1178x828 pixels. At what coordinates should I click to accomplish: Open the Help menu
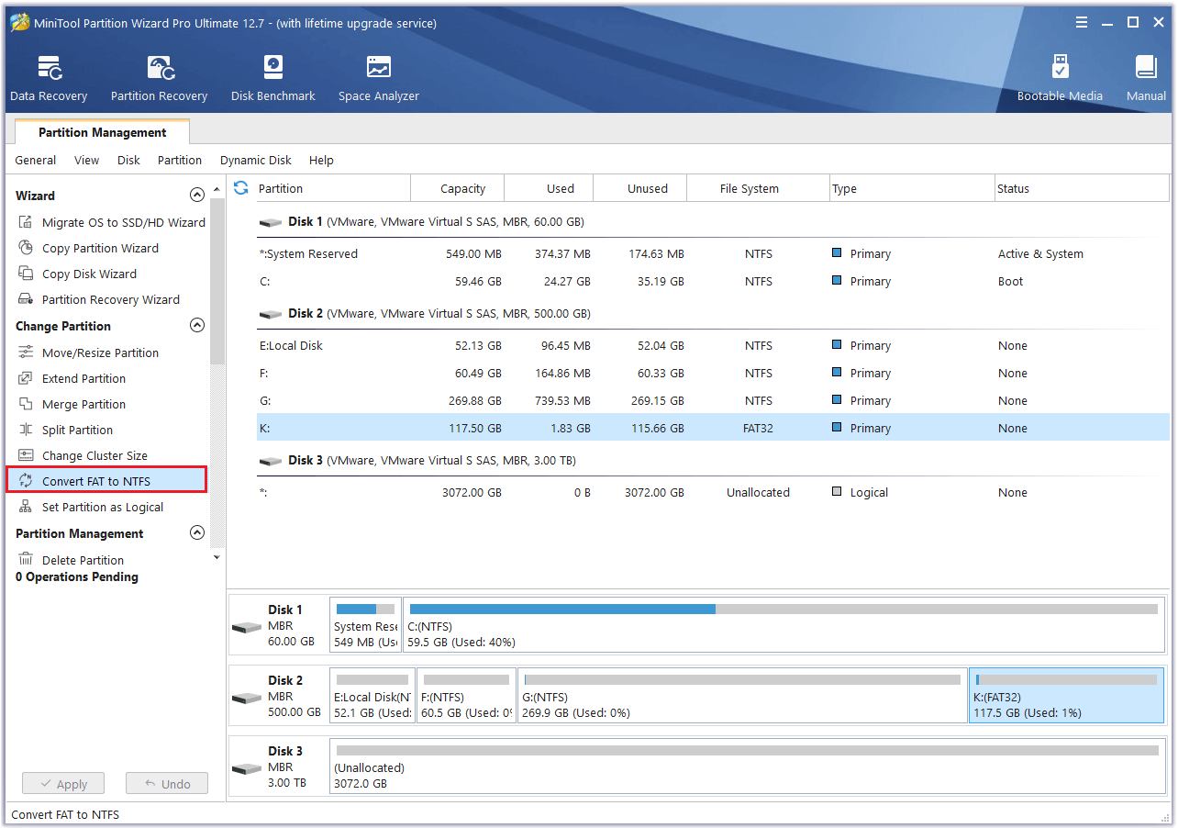[321, 160]
